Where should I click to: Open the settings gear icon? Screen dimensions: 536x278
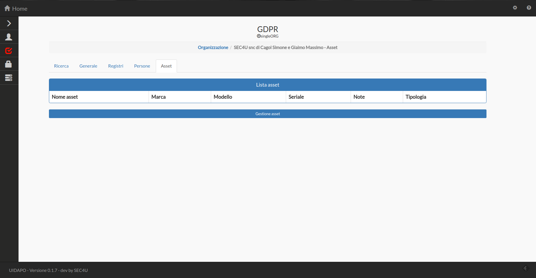coord(515,8)
